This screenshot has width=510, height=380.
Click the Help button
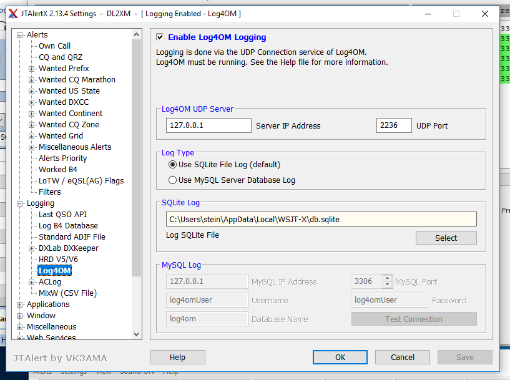click(177, 358)
